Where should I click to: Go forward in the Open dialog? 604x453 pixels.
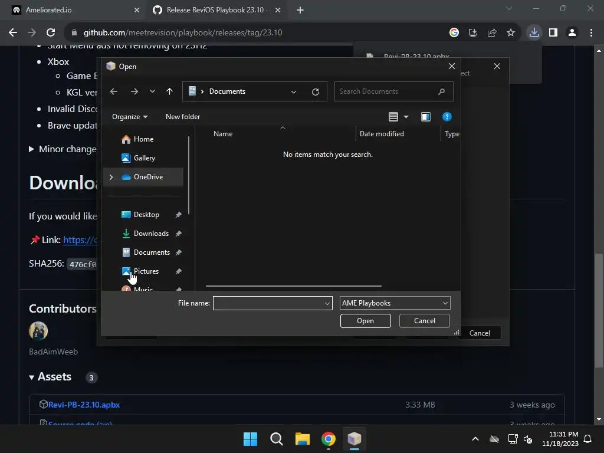tap(134, 91)
